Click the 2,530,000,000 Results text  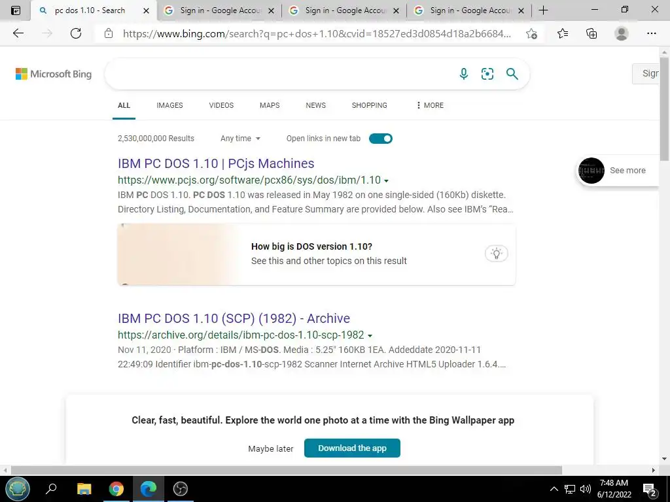click(x=156, y=139)
